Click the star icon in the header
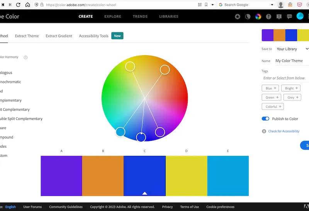309x211 pixels. [x=238, y=17]
